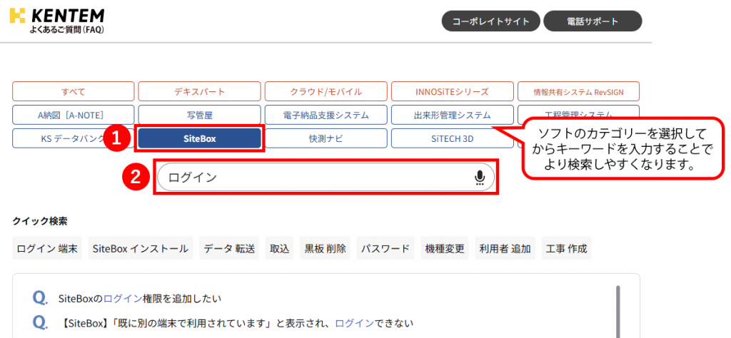Click the 取込 quick search tag
Viewport: 731px width, 338px height.
click(280, 249)
